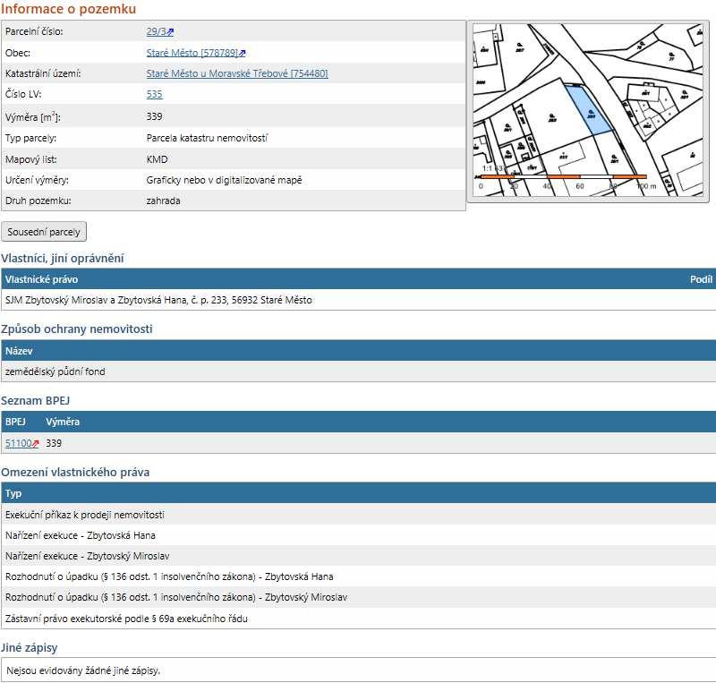This screenshot has height=683, width=716.
Task: Open BPEJ code 51100 link
Action: click(x=18, y=443)
